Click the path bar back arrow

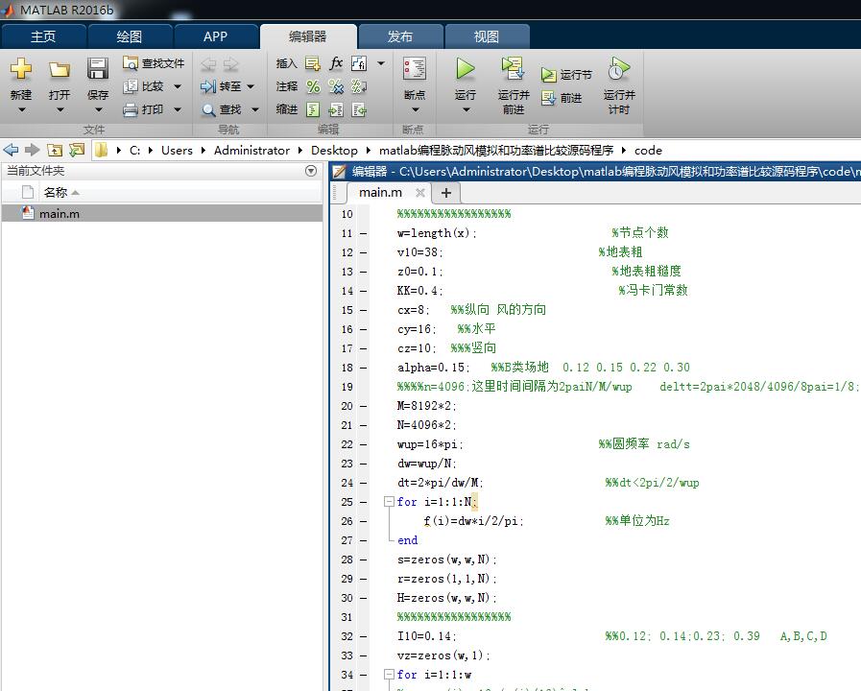click(11, 150)
